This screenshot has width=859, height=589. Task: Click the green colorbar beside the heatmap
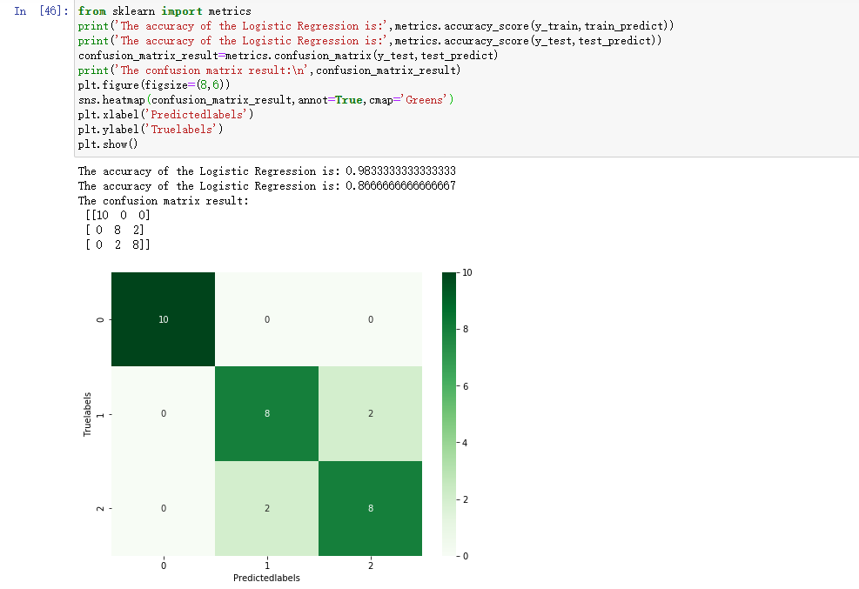(449, 413)
